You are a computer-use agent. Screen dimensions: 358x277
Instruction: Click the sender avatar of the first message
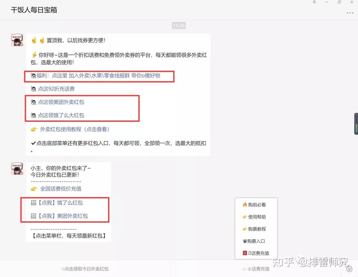(17, 40)
